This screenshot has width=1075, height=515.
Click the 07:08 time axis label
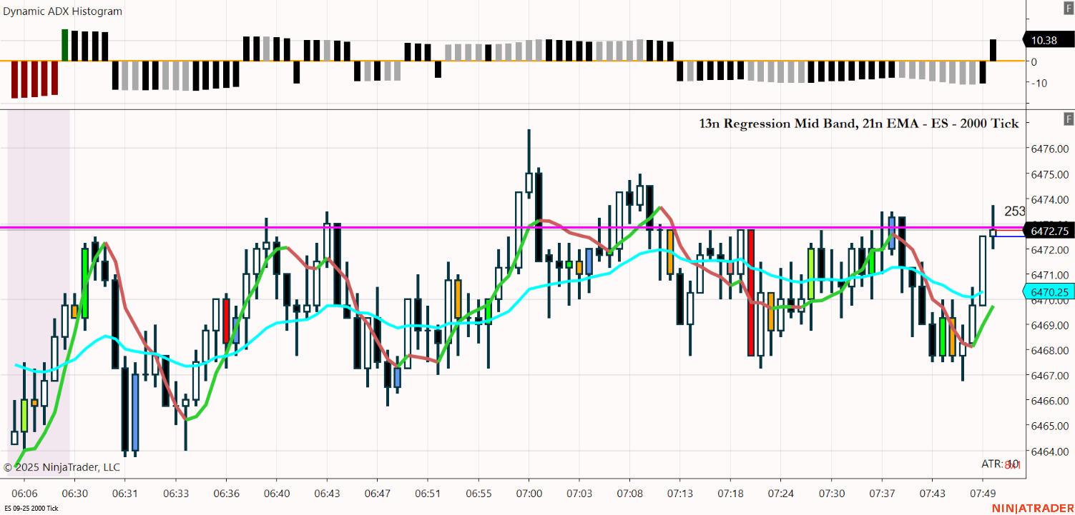629,494
